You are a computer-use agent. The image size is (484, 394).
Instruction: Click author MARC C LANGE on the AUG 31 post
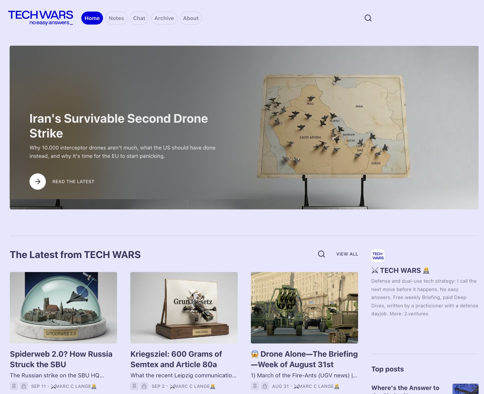(x=317, y=386)
